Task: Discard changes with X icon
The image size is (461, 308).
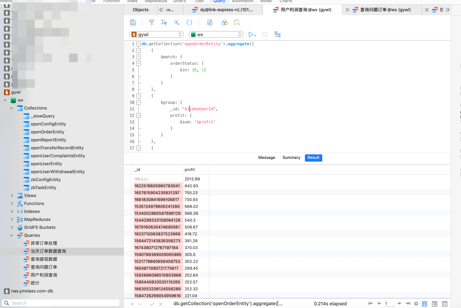Action: (161, 304)
